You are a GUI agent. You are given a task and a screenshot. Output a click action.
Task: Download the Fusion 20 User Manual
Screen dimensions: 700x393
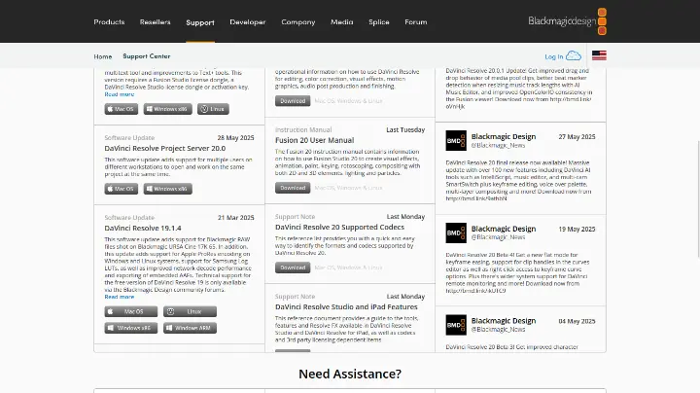click(x=293, y=188)
